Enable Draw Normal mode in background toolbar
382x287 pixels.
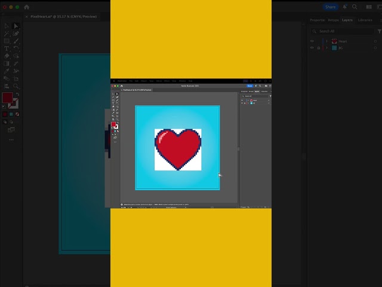[x=5, y=122]
